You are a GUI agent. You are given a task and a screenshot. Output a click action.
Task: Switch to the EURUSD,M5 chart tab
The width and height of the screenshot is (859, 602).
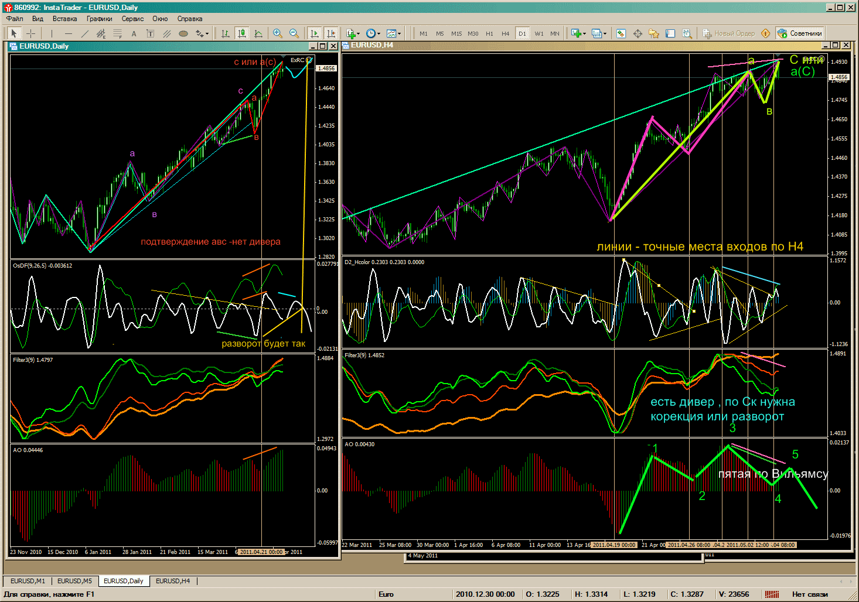(x=74, y=581)
